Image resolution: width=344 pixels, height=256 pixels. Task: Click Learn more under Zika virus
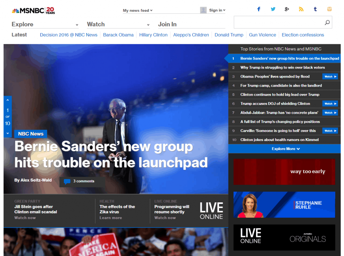[x=111, y=218]
